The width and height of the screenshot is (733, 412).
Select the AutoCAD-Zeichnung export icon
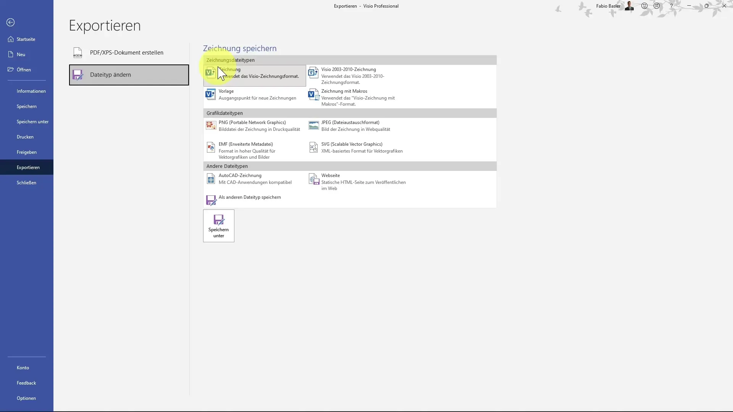point(211,178)
